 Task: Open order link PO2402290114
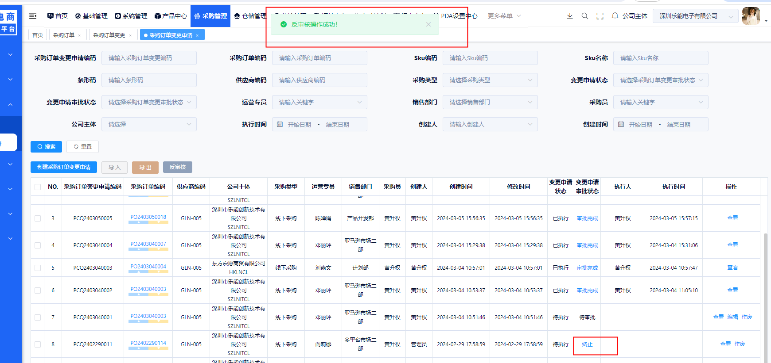coord(148,343)
